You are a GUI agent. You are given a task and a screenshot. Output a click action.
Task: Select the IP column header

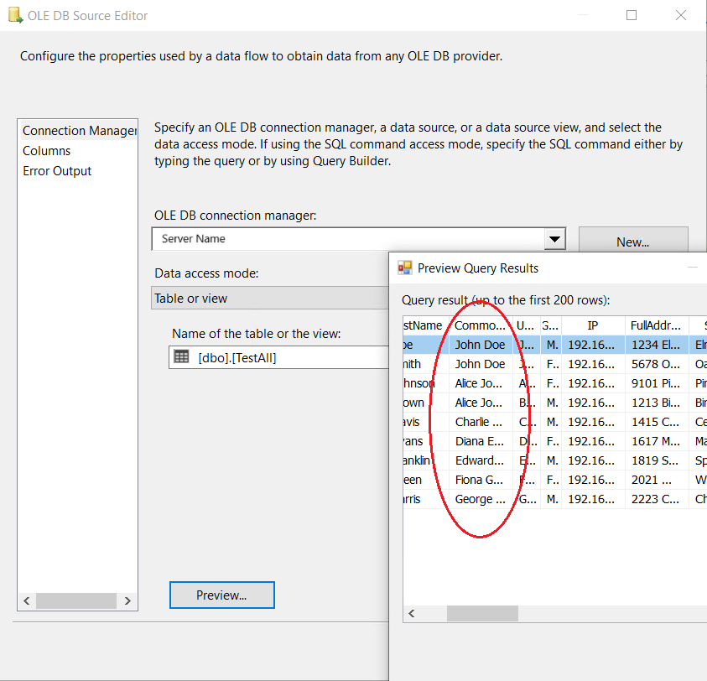592,325
